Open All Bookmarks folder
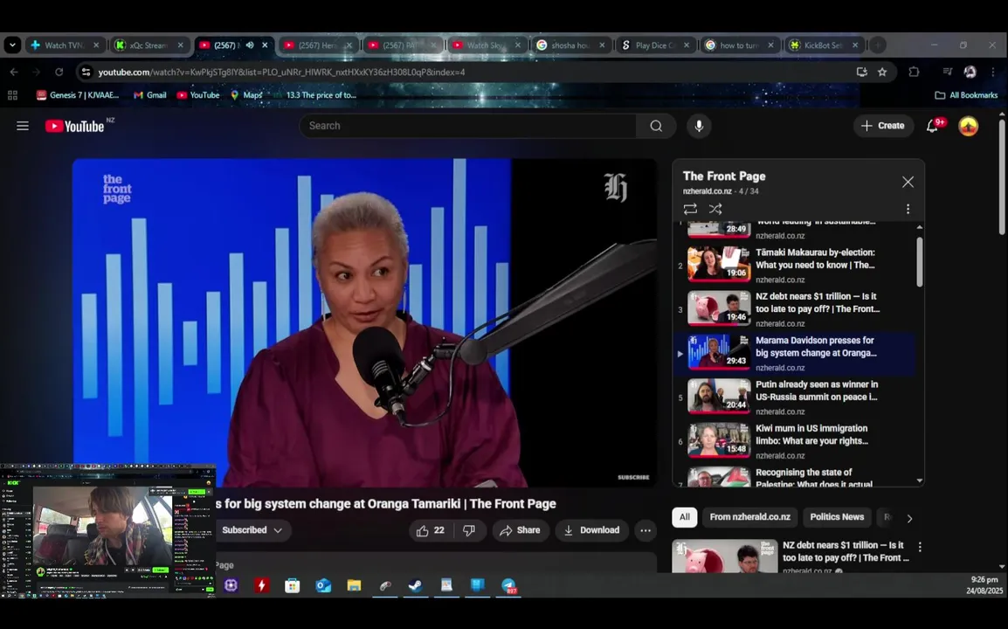 click(x=966, y=95)
